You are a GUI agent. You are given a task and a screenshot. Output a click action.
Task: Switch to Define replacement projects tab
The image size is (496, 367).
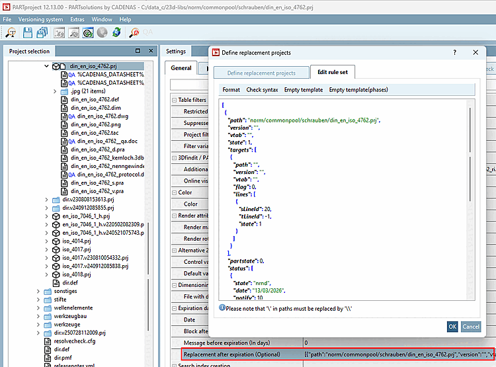pos(261,73)
